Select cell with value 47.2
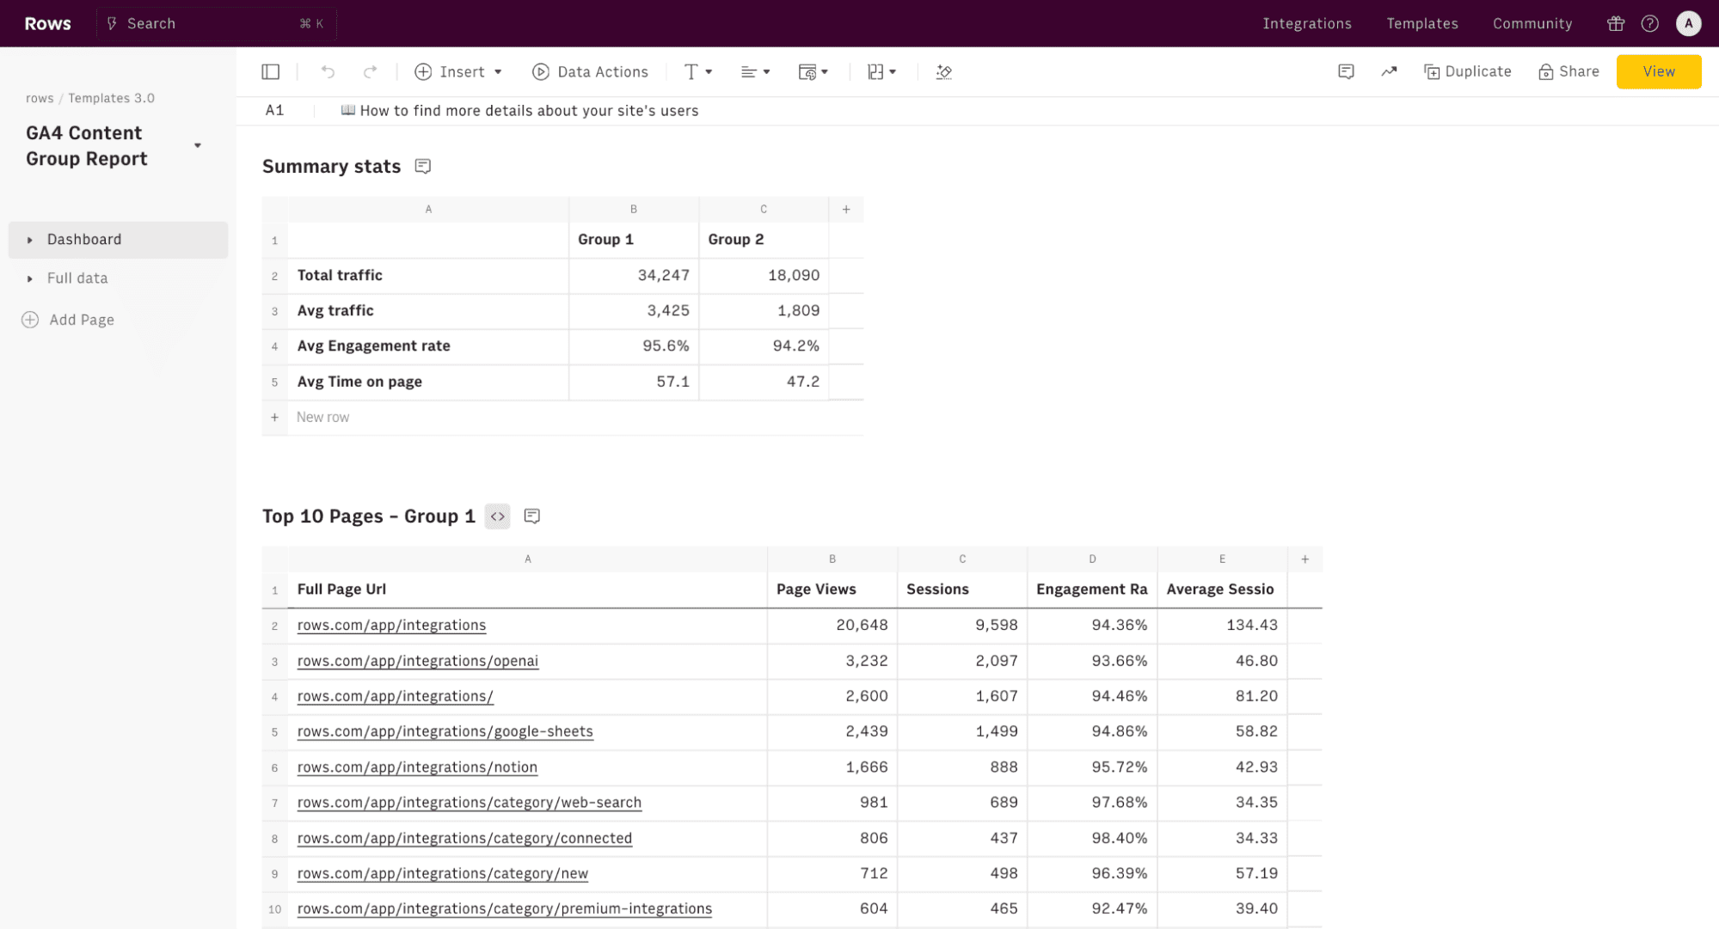This screenshot has height=929, width=1719. (764, 382)
